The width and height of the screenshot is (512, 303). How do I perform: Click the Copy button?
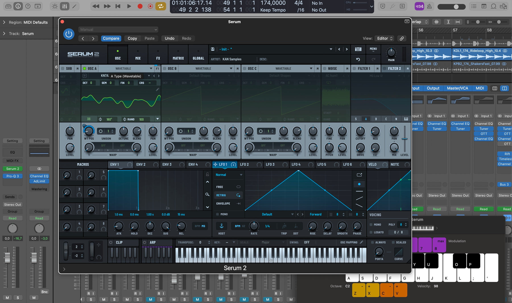coord(132,38)
